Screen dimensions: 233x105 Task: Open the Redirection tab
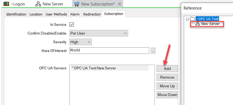coord(92,14)
